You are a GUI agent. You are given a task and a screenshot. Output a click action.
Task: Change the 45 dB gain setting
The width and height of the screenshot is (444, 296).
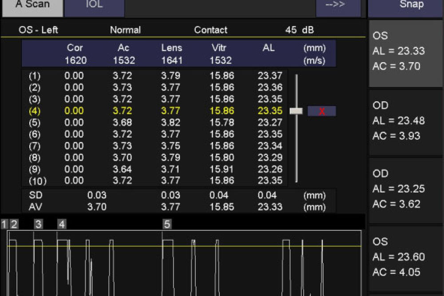pyautogui.click(x=299, y=30)
